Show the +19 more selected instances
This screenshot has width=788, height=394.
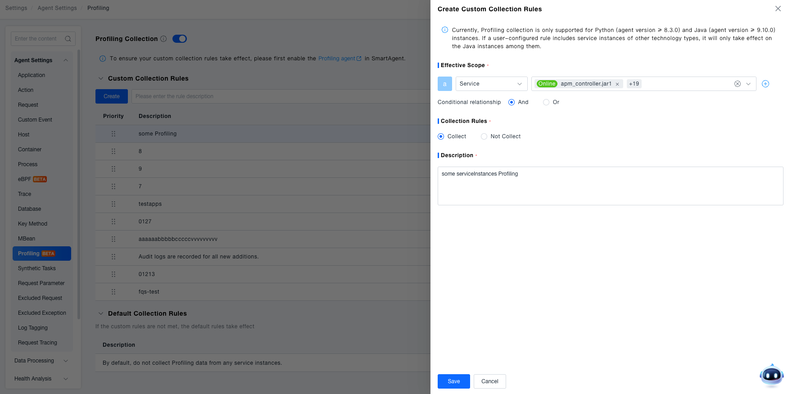(x=634, y=84)
